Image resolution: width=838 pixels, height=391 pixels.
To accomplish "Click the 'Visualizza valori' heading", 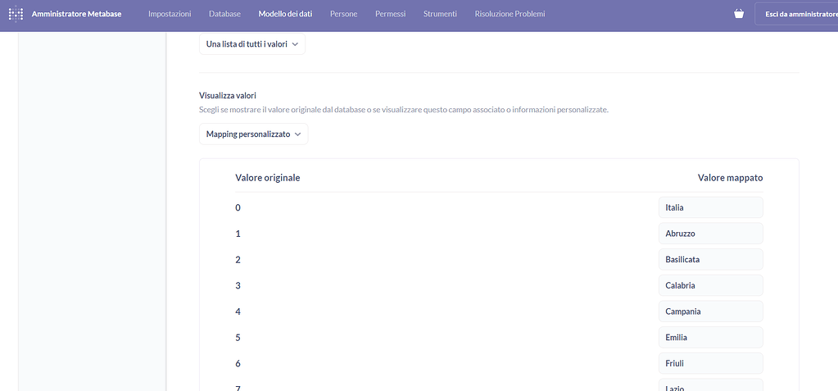I will (x=227, y=96).
